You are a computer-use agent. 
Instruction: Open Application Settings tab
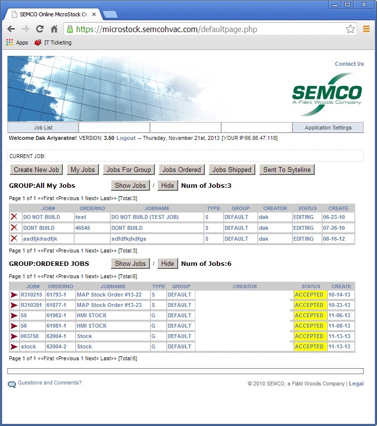click(x=328, y=128)
